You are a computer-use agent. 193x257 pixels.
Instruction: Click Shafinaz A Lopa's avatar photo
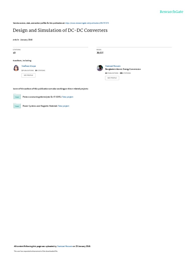[16, 68]
